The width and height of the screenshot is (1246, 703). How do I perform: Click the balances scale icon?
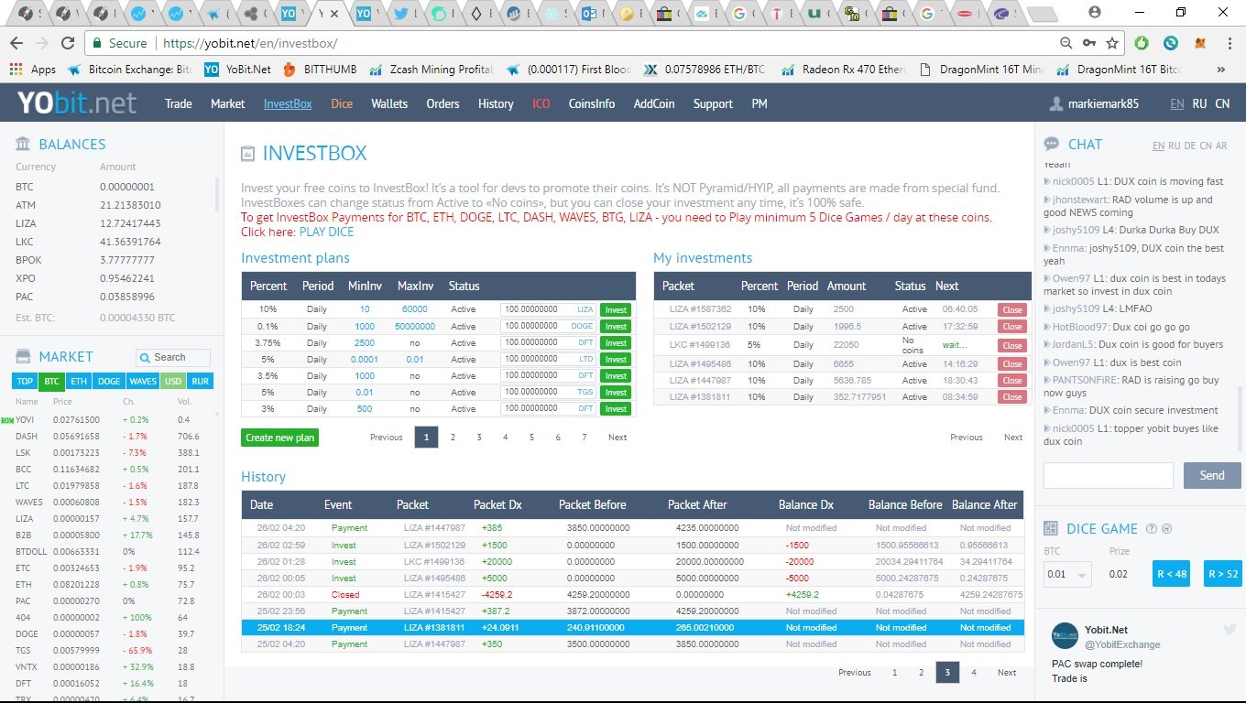(23, 145)
